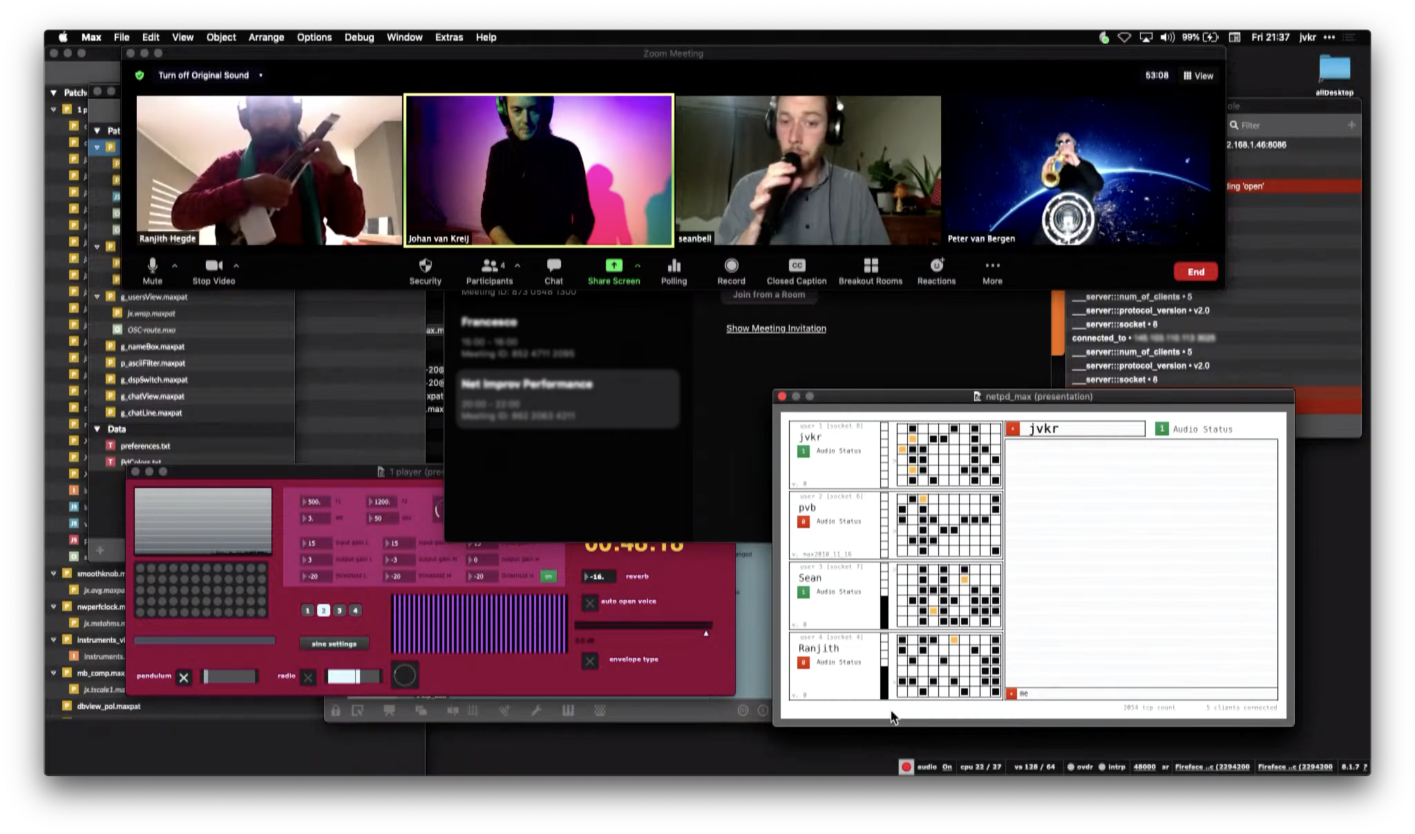
Task: Start a Polling session
Action: click(674, 266)
